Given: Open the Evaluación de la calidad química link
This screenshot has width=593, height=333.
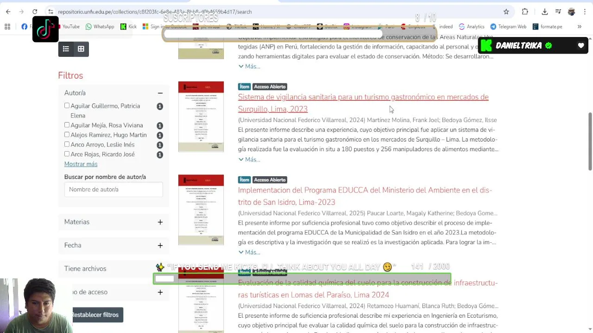Looking at the screenshot, I should tap(368, 289).
